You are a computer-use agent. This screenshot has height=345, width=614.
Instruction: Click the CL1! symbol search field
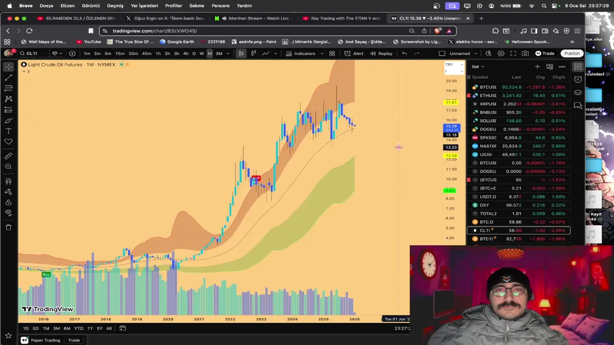coord(34,53)
